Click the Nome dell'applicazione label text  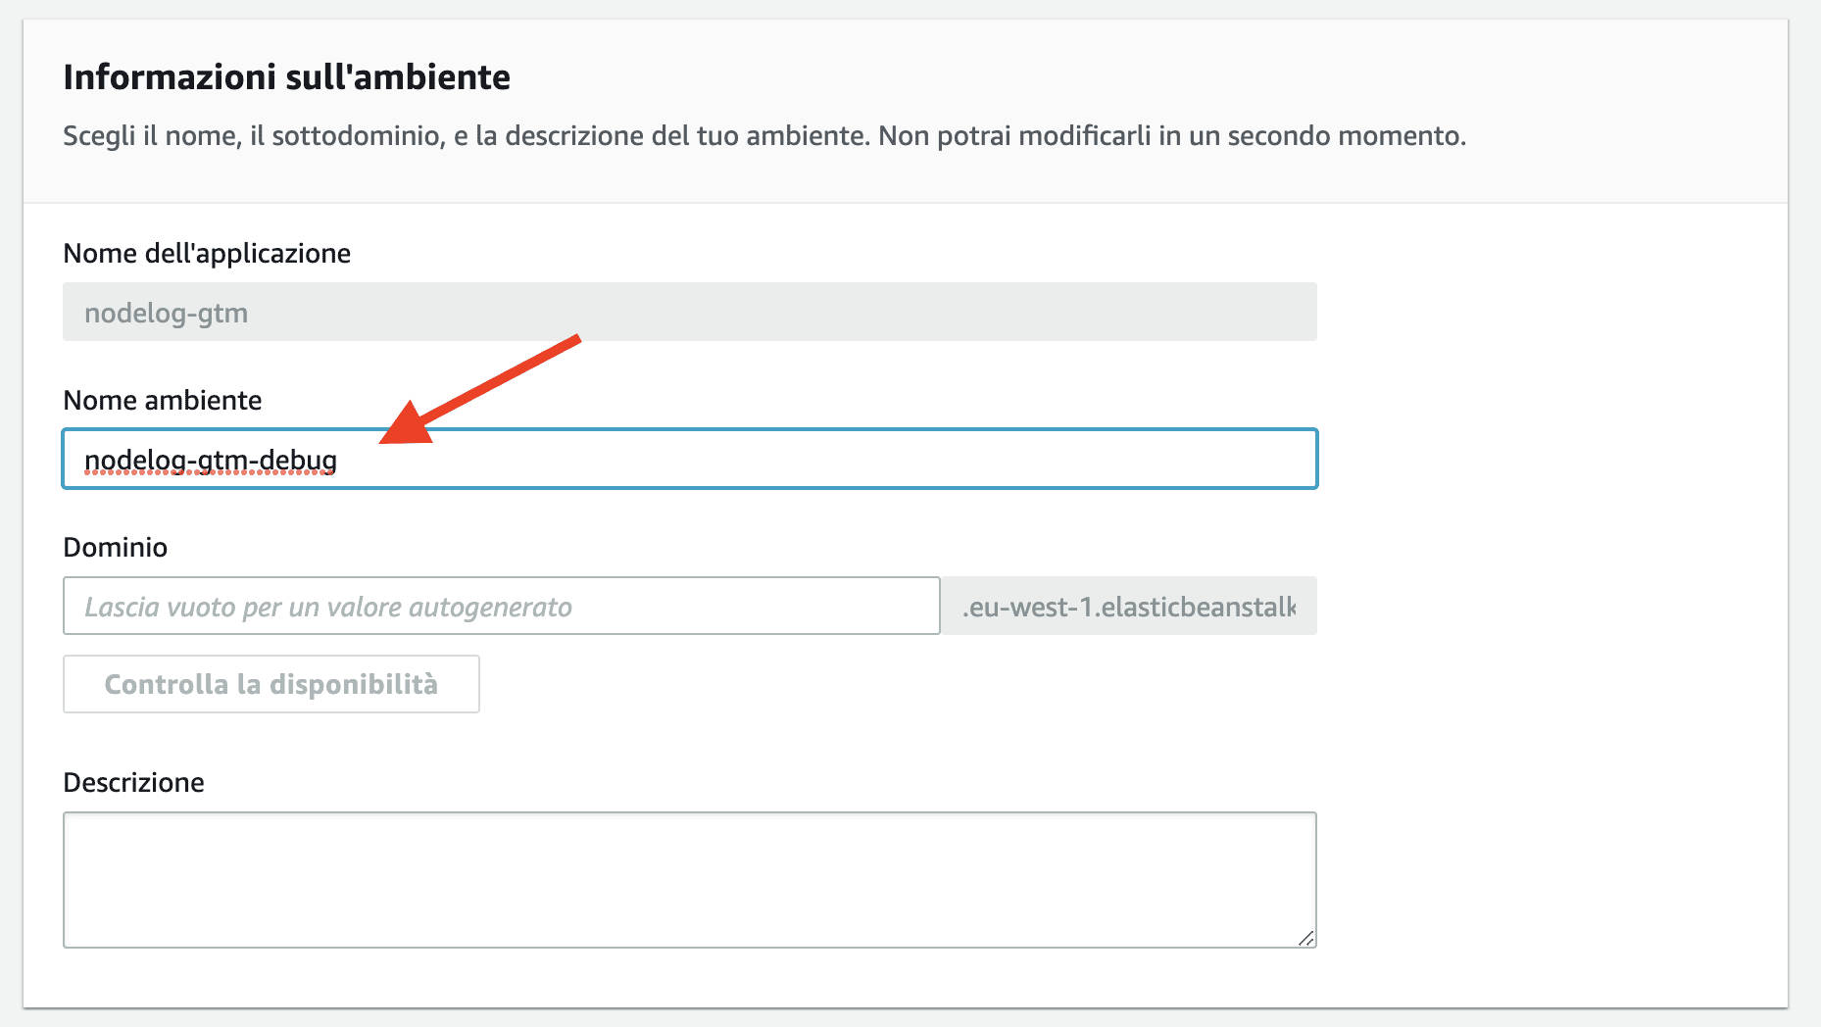[x=206, y=252]
